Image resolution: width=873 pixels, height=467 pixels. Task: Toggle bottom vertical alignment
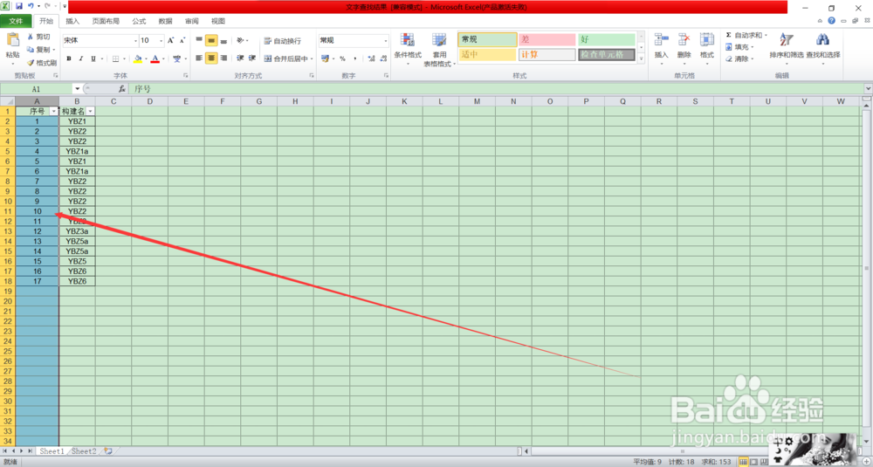click(x=223, y=41)
